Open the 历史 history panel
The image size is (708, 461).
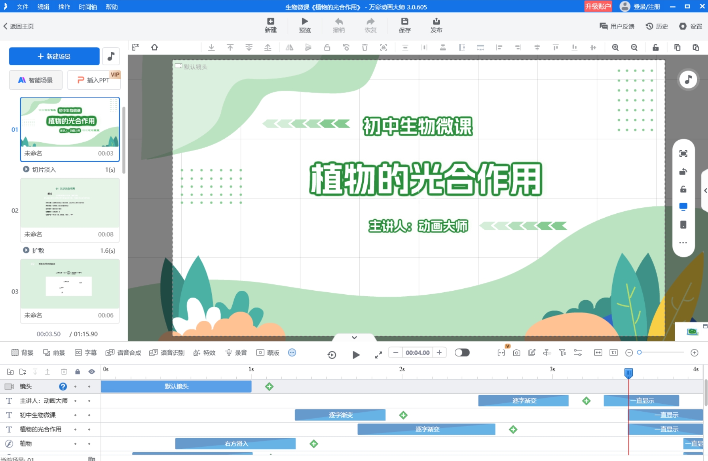657,26
